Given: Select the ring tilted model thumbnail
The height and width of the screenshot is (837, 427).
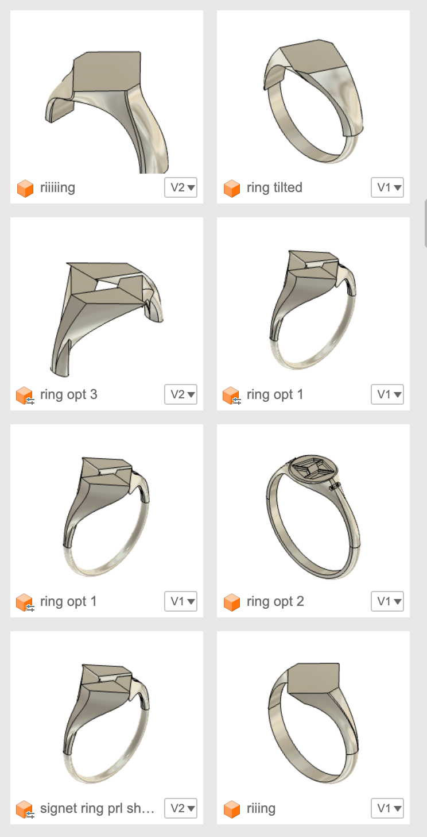Looking at the screenshot, I should click(313, 92).
